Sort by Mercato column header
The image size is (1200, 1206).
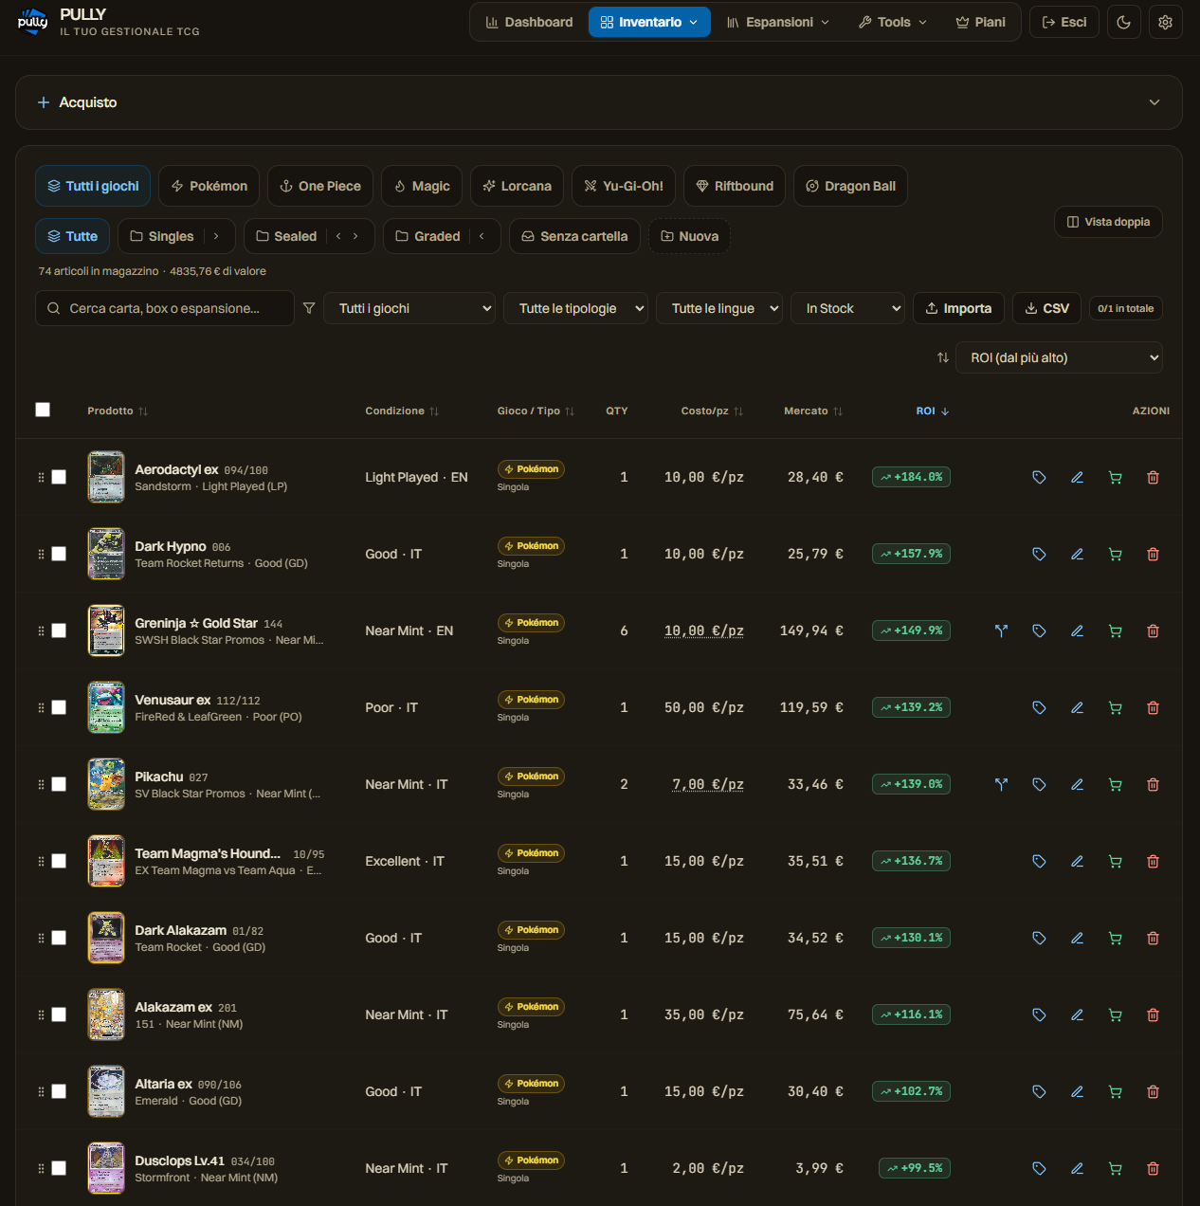[x=813, y=411]
